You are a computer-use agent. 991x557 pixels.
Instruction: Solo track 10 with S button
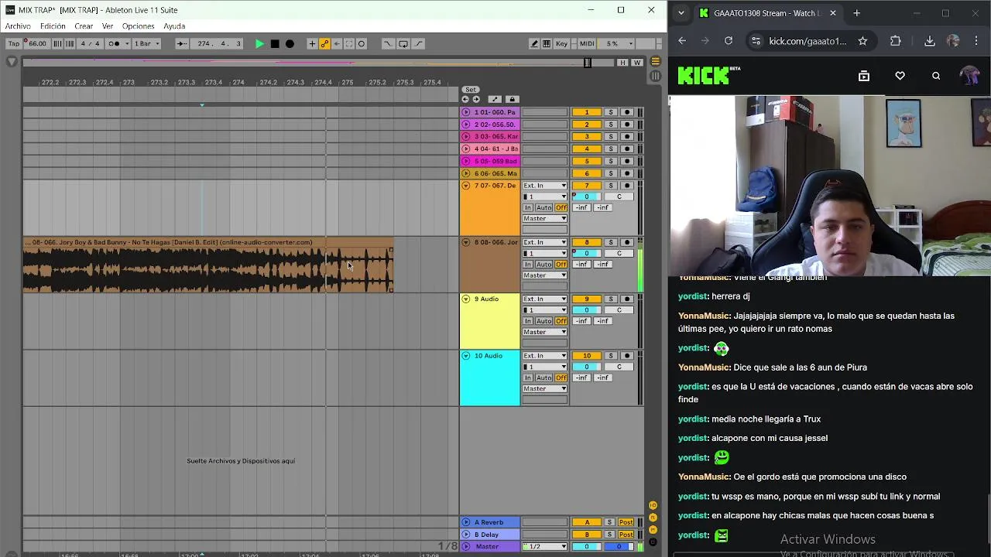pos(610,356)
